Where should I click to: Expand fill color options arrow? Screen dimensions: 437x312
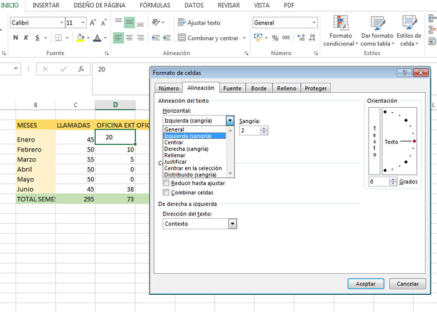[x=88, y=38]
